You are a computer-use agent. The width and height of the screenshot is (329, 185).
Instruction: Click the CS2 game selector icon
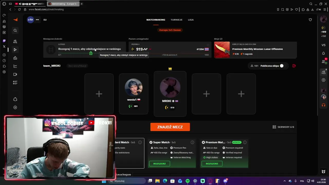(x=31, y=20)
